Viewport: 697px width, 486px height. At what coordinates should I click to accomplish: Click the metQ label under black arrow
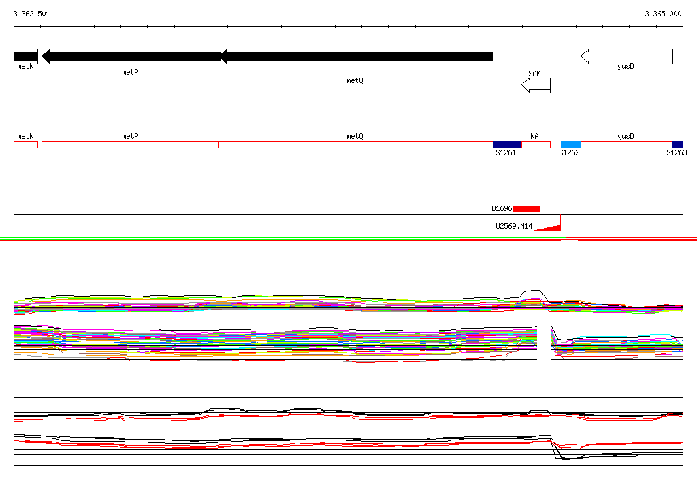[x=355, y=80]
